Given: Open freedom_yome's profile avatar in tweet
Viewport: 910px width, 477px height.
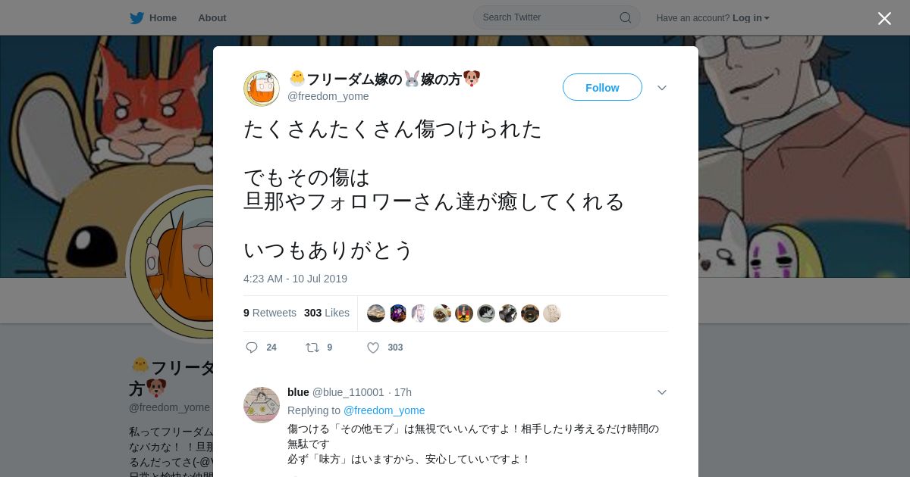Looking at the screenshot, I should click(x=262, y=88).
